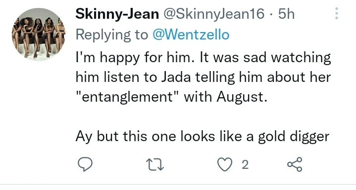Screen dimensions: 356x190
Task: Click the words "sad watching" in the tweet
Action: [287, 58]
